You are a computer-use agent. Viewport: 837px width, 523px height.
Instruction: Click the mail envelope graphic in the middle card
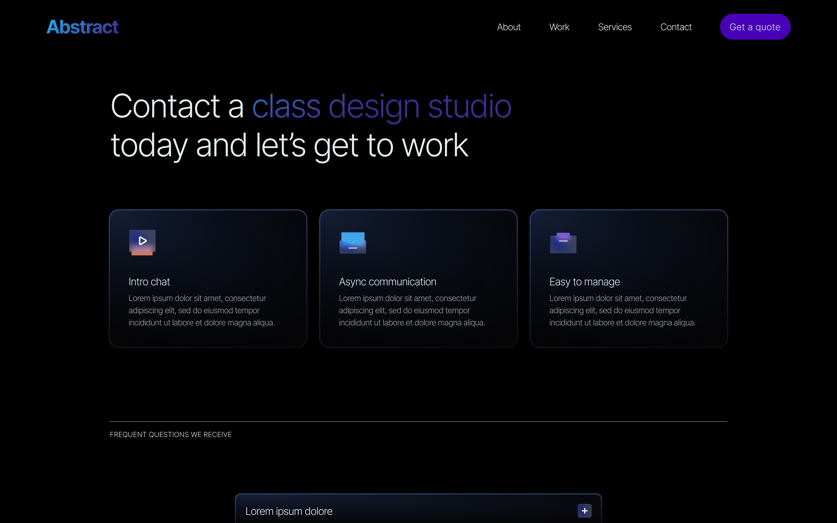coord(353,242)
